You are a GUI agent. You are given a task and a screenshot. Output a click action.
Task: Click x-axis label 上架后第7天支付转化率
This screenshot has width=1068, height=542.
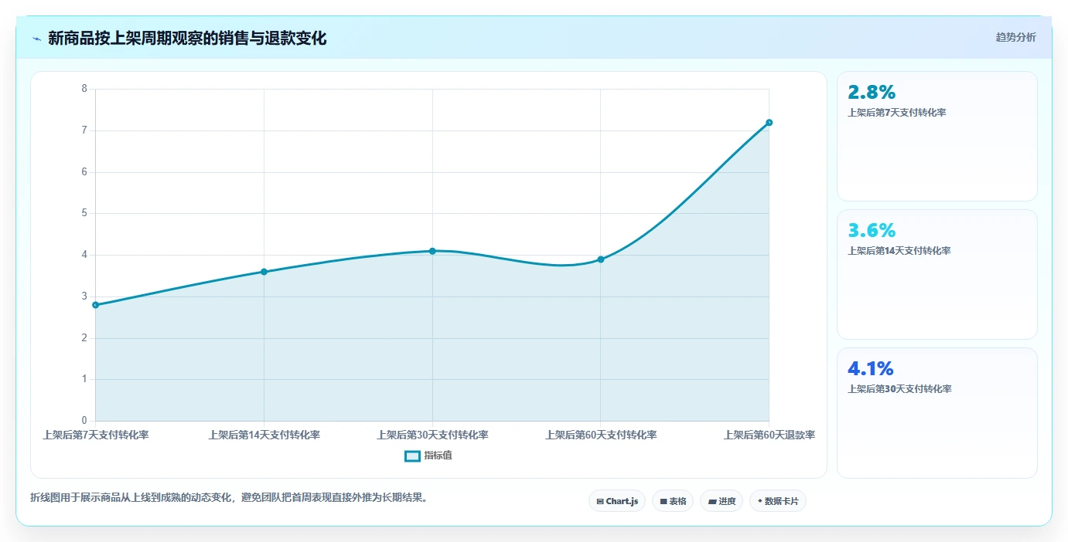(96, 435)
